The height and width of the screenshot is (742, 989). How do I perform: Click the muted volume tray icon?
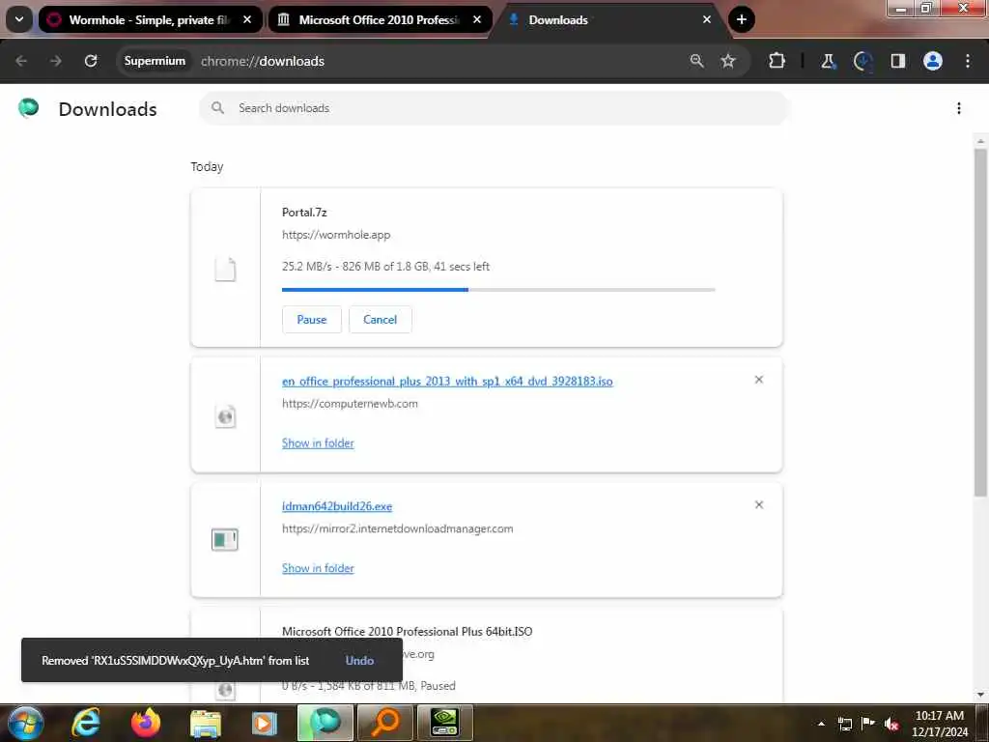tap(891, 724)
